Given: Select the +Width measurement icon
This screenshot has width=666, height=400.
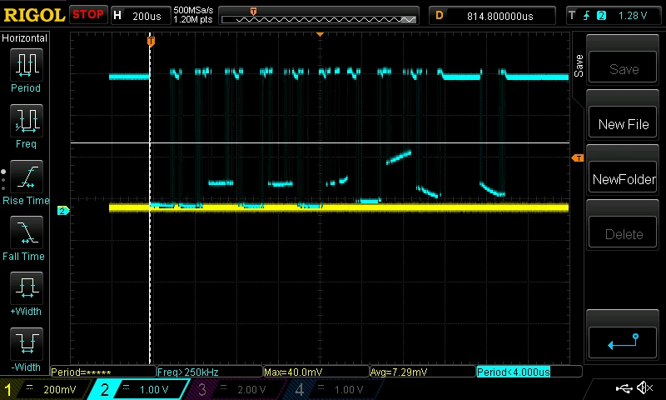Looking at the screenshot, I should pyautogui.click(x=26, y=287).
